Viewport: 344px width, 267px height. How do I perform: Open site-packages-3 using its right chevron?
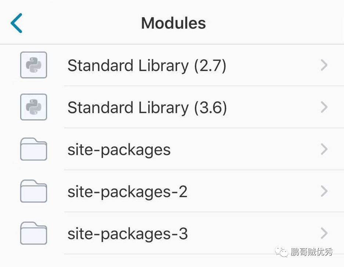324,233
